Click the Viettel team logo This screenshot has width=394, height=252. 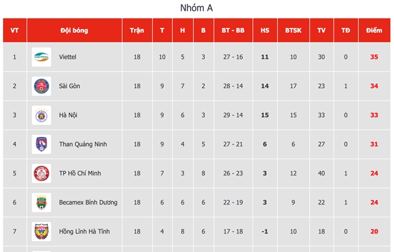(x=41, y=57)
